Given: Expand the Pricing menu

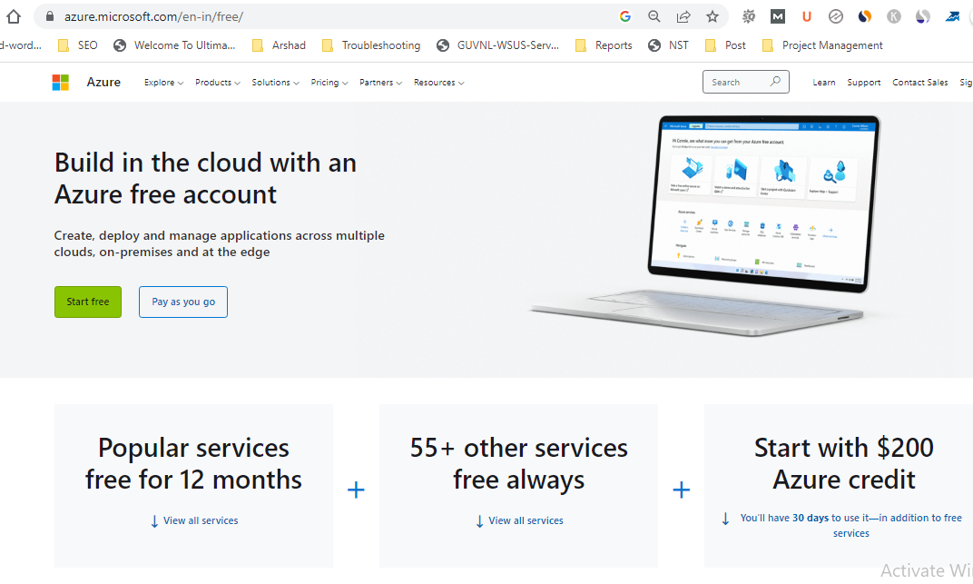Looking at the screenshot, I should 329,83.
